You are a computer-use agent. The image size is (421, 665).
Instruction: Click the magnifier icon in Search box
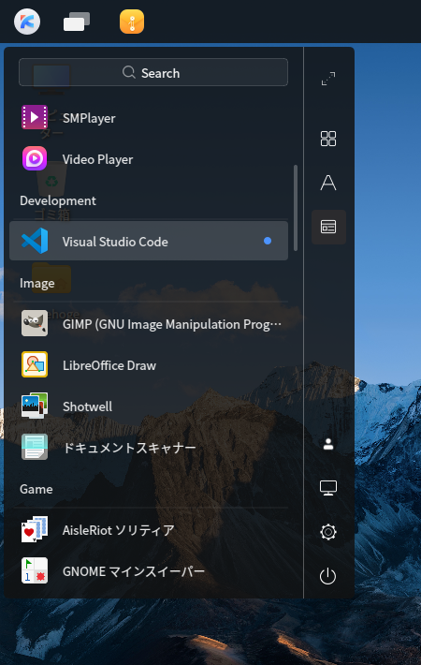[129, 72]
